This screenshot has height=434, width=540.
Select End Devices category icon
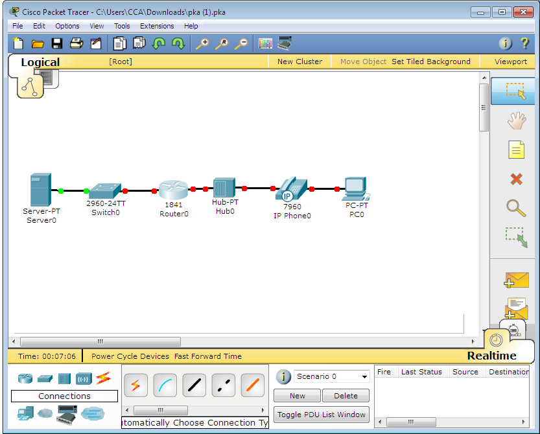(25, 413)
